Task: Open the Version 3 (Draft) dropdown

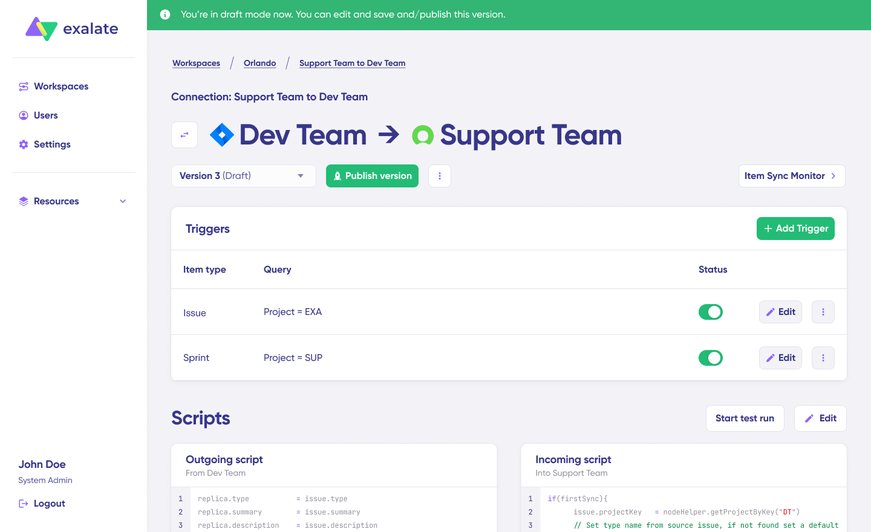Action: [243, 176]
